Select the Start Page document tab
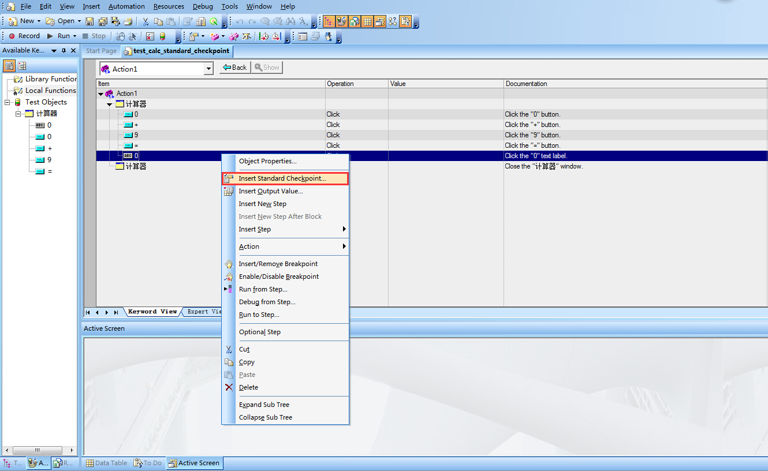Screen dimensions: 768x471 (x=101, y=51)
